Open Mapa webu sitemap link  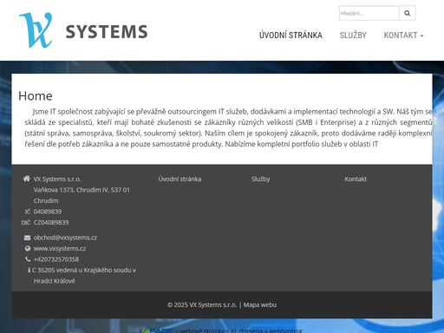260,304
